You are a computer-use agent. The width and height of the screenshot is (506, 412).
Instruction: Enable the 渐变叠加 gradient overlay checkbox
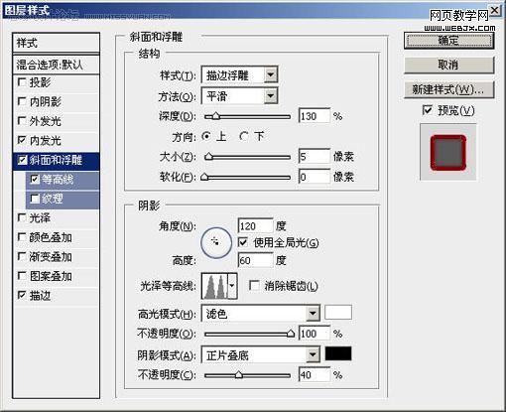[22, 257]
